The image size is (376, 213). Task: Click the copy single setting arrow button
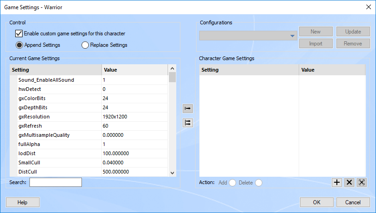point(188,108)
